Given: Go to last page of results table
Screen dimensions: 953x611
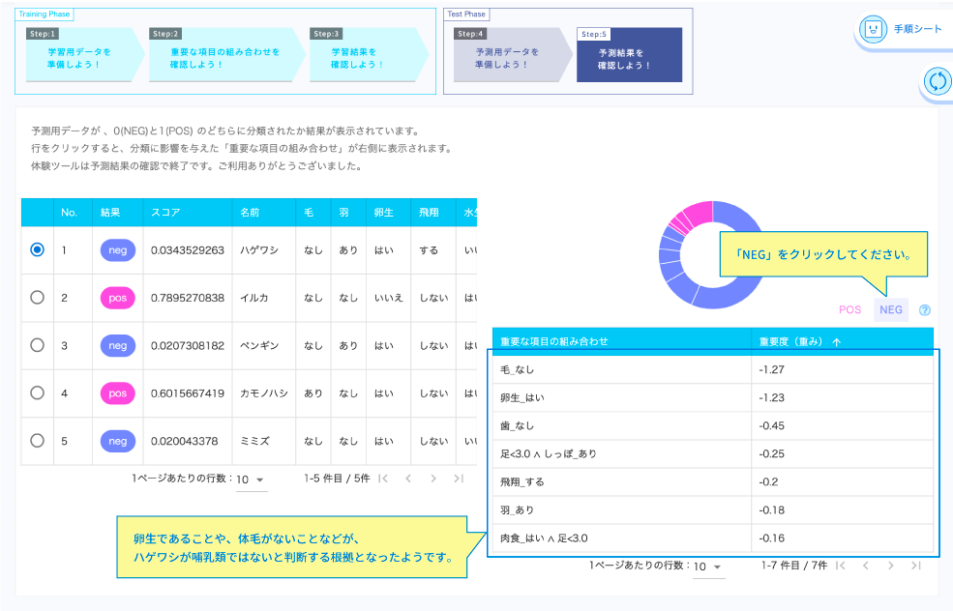Looking at the screenshot, I should (x=459, y=479).
